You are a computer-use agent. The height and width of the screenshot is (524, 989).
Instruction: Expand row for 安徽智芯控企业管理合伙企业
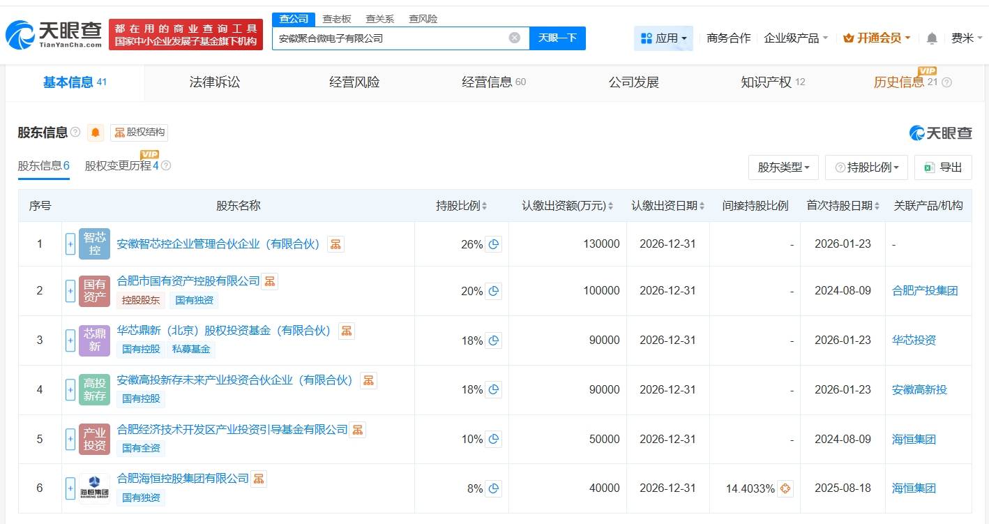70,244
